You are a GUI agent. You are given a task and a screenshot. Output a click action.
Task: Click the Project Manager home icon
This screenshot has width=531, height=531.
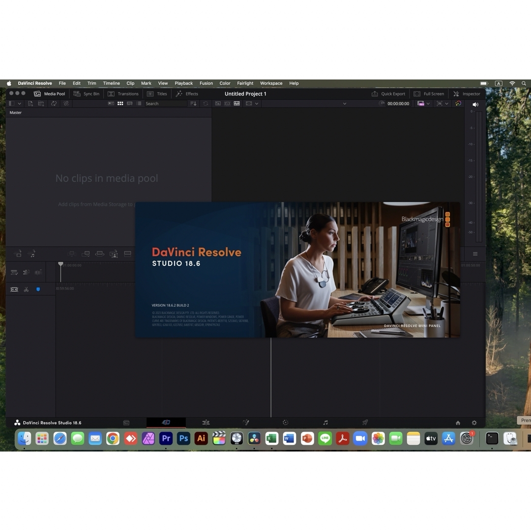click(458, 423)
